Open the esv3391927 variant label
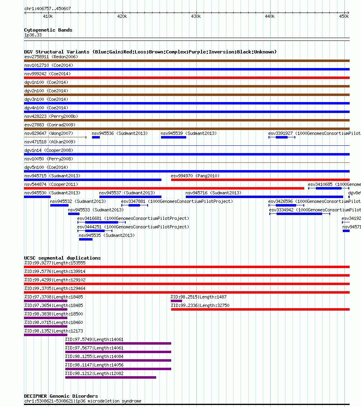 [x=314, y=133]
